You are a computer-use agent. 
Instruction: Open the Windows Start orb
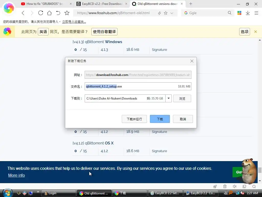pos(7,193)
